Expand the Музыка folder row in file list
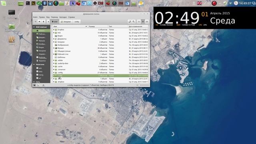 (54, 48)
